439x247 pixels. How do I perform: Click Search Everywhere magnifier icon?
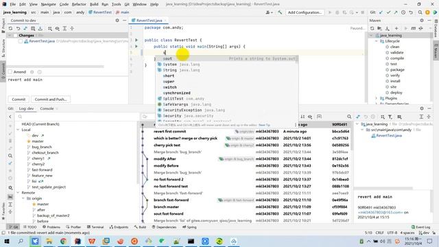click(x=420, y=12)
